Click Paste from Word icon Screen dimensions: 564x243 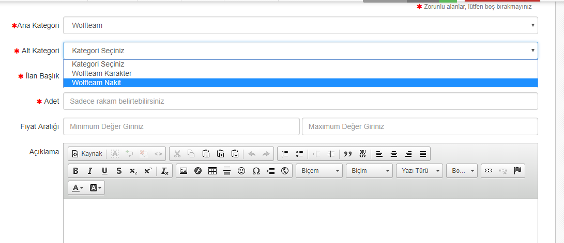coord(235,154)
